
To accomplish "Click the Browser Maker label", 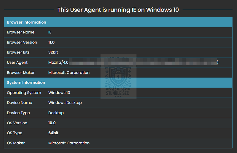I will (x=21, y=73).
